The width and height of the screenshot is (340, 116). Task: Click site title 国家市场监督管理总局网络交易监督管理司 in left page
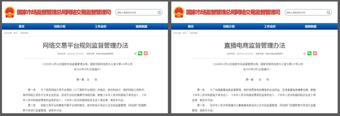point(64,12)
